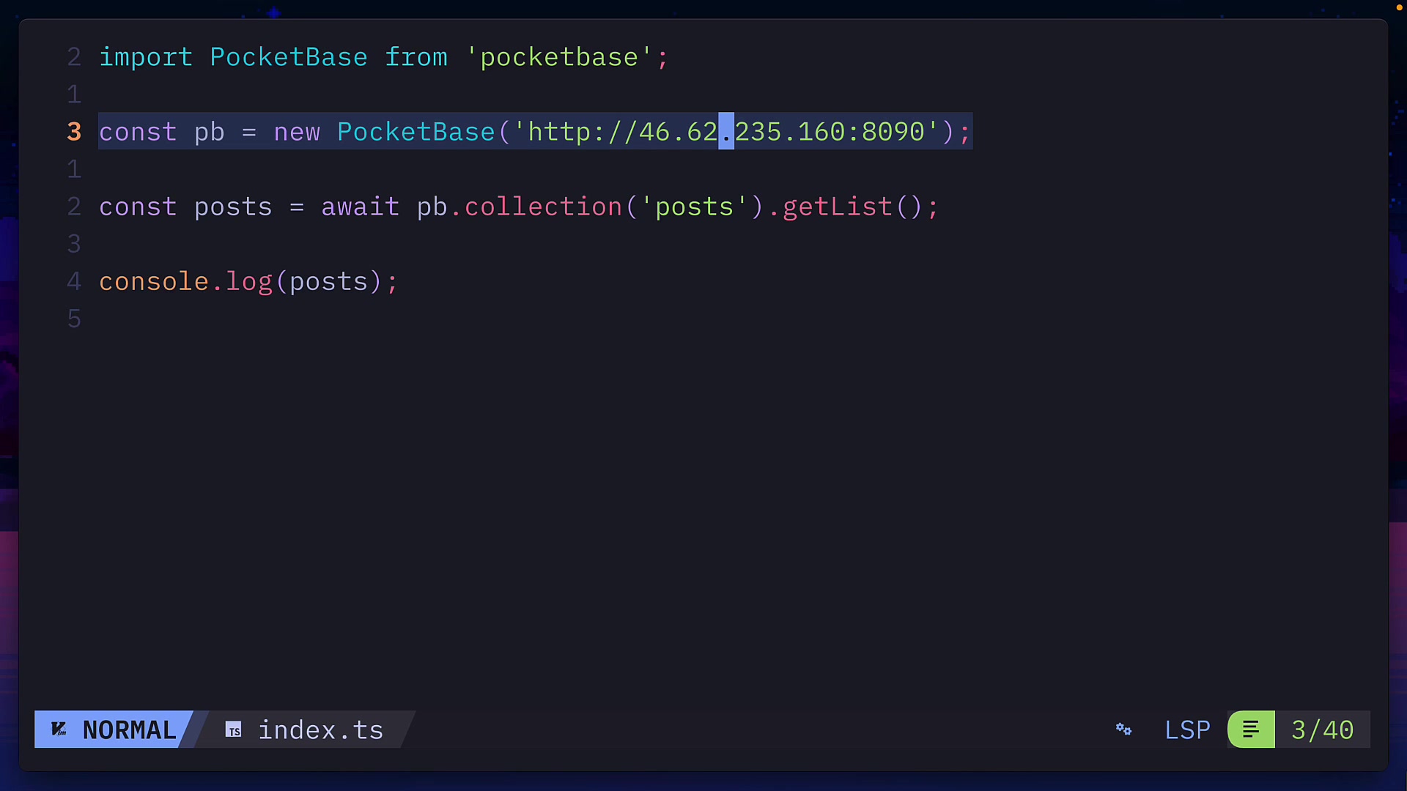The height and width of the screenshot is (791, 1407).
Task: Select the NORMAL mode indicator
Action: (128, 729)
